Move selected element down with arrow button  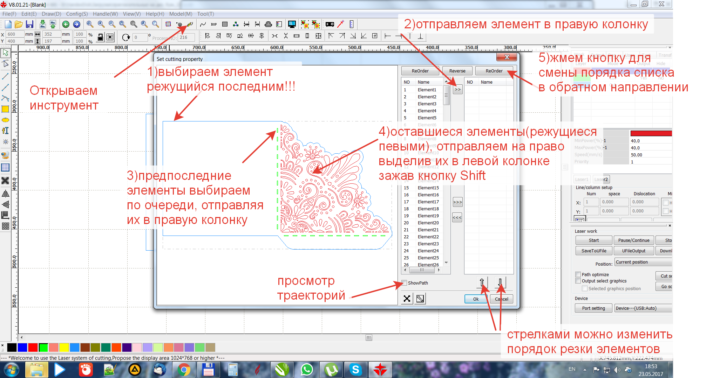click(500, 282)
